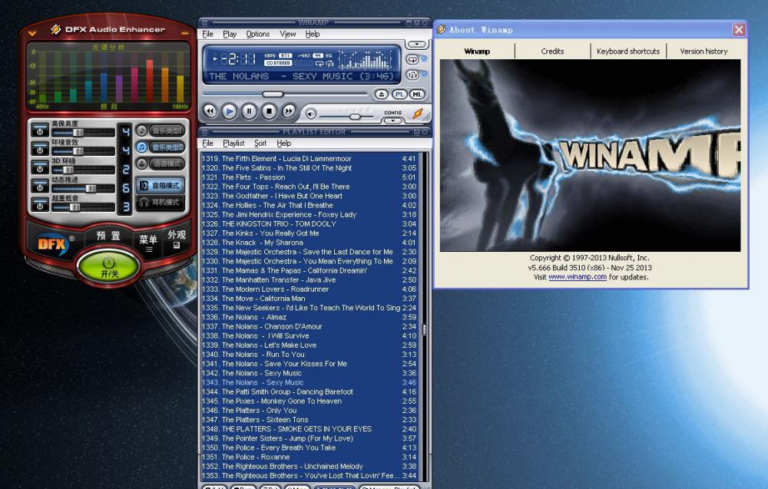Toggle DFX Dynamic Boost (动态推进) power button
This screenshot has width=768, height=489.
point(40,187)
